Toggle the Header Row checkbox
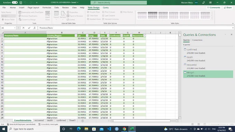The width and height of the screenshot is (235, 132). pos(88,12)
